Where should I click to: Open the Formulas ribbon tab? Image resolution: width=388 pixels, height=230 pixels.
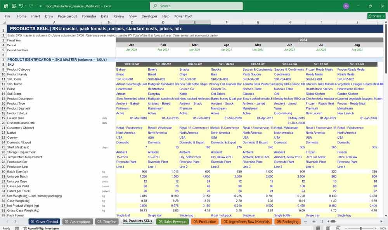pyautogui.click(x=89, y=16)
